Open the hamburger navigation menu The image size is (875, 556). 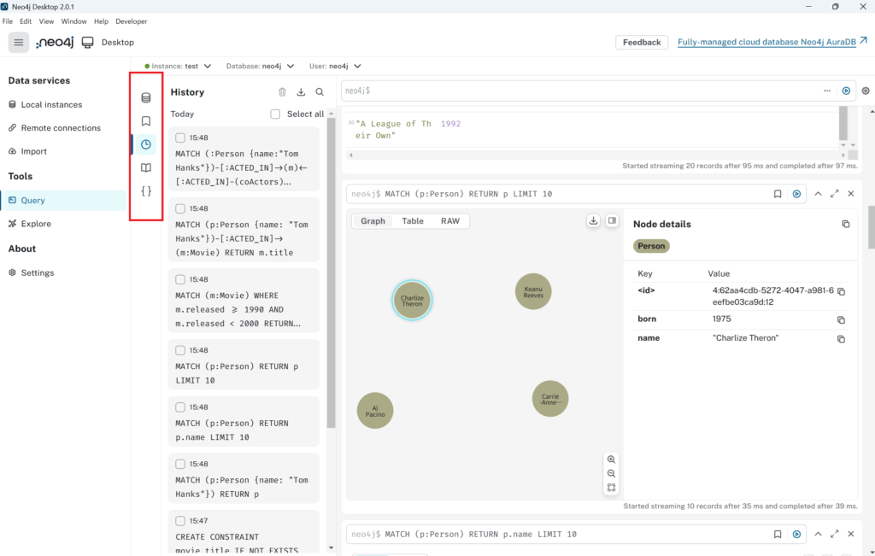pyautogui.click(x=19, y=43)
